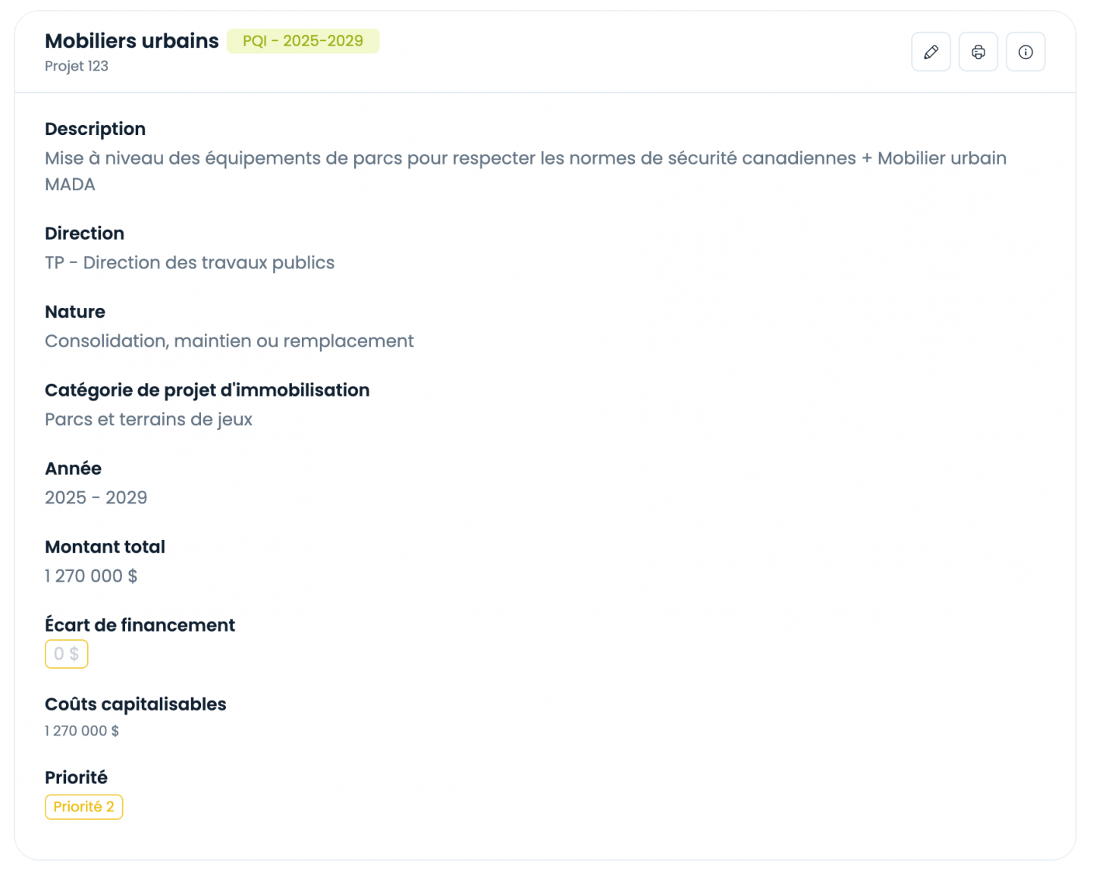The width and height of the screenshot is (1093, 872).
Task: Click the Nature heading
Action: click(75, 312)
